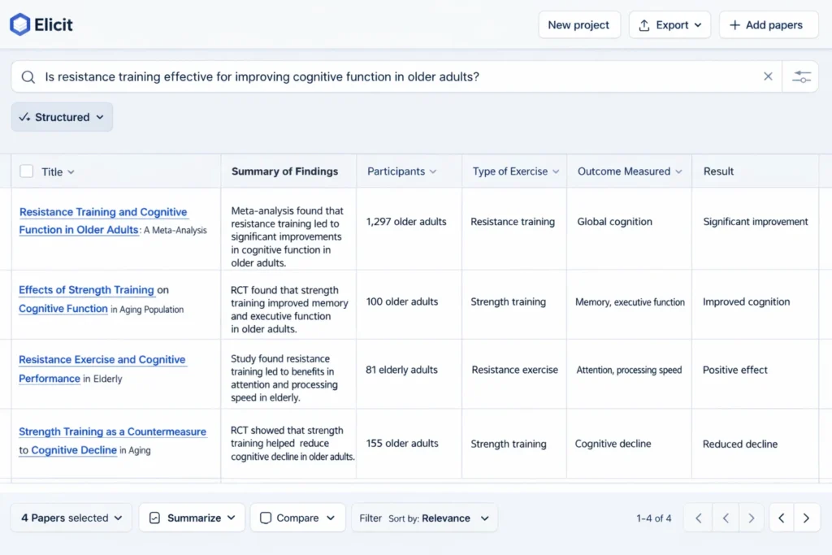
Task: Open the Effects of Strength Training paper
Action: click(x=87, y=290)
